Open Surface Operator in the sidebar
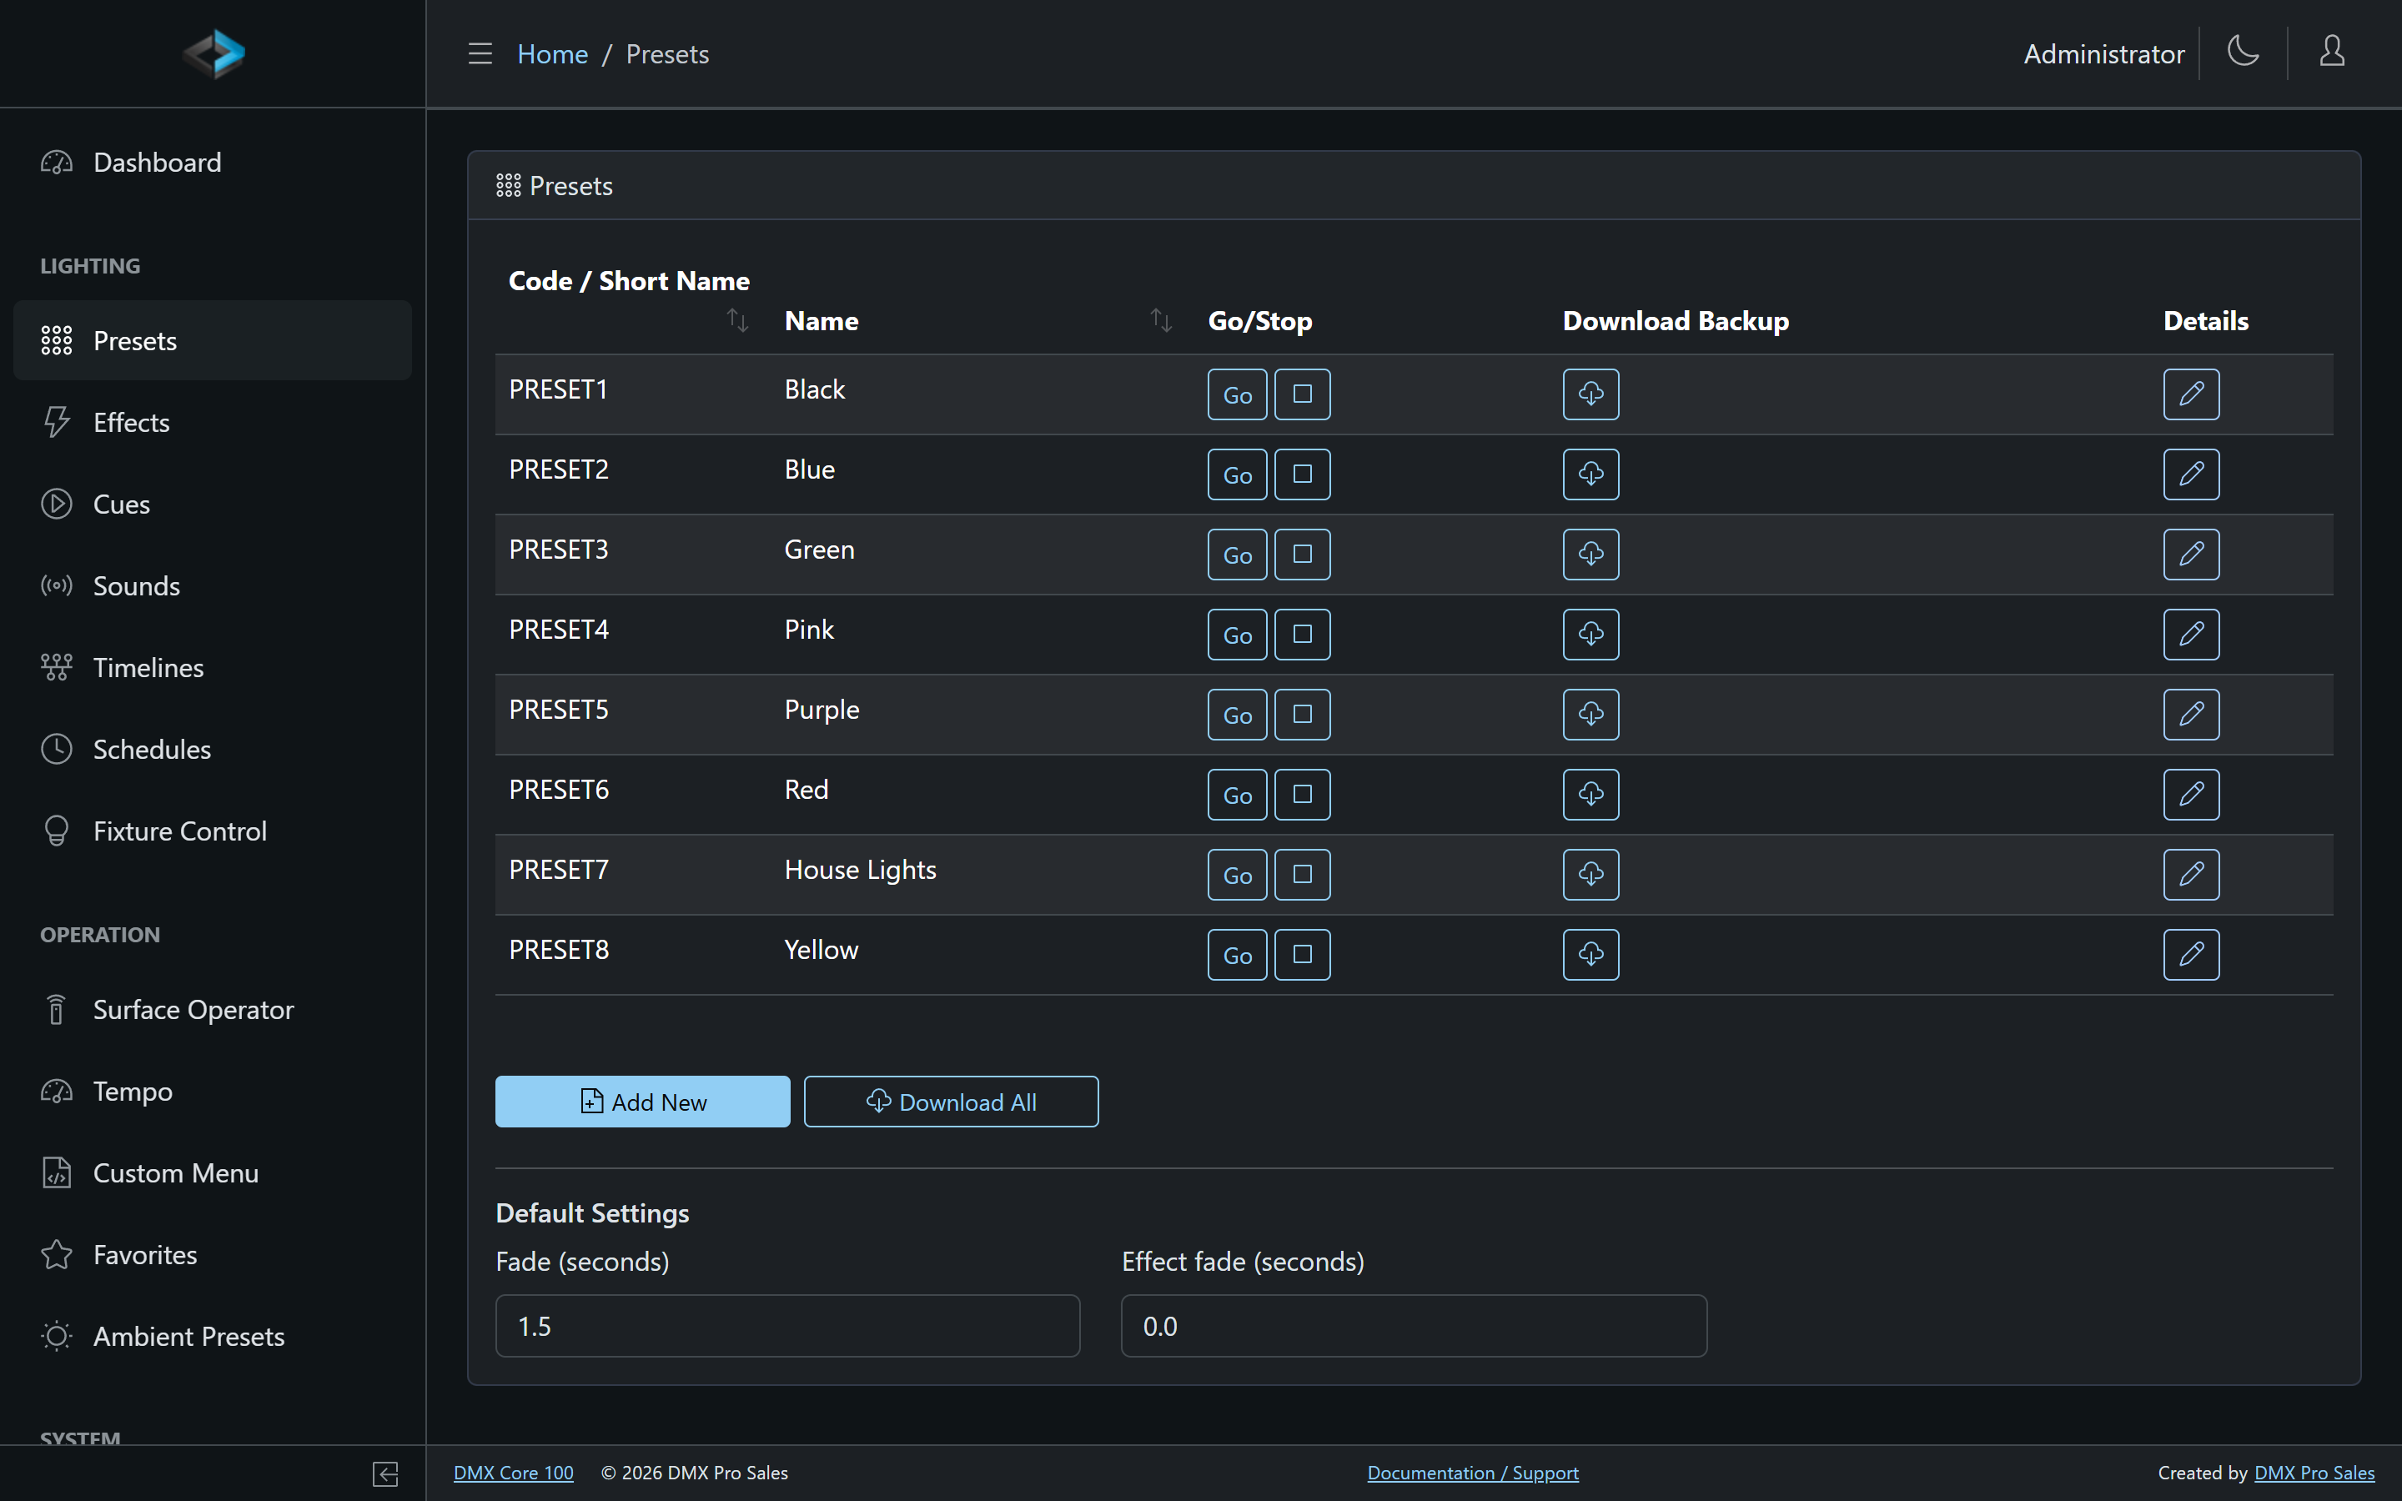Screen dimensions: 2402x1501 [213, 1010]
